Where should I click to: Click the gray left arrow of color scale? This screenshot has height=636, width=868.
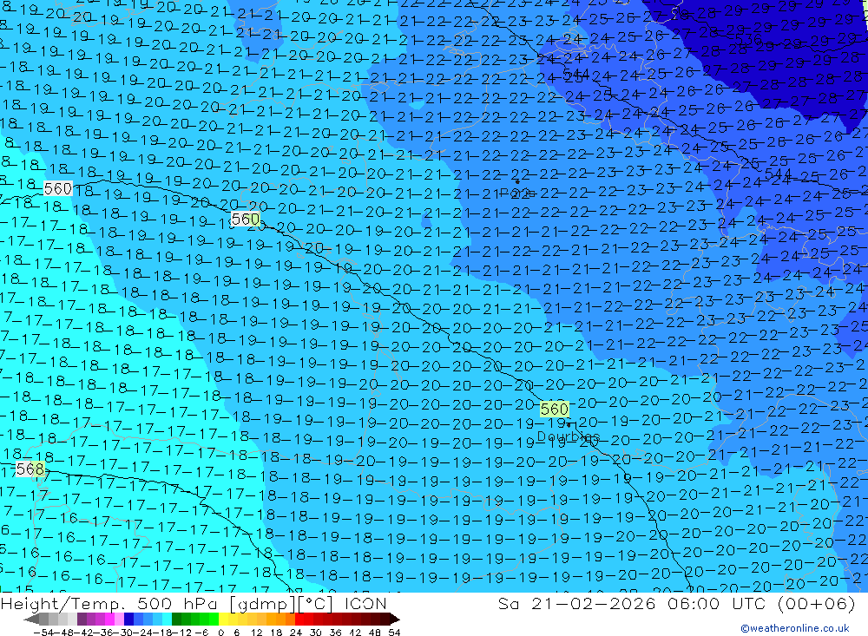coord(31,619)
